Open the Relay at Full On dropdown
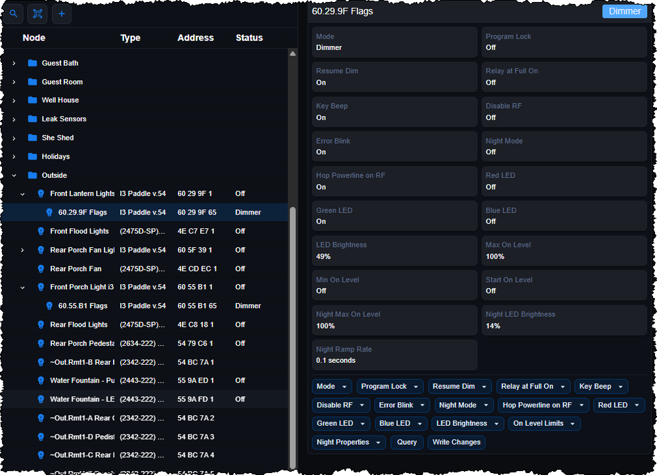Viewport: 657px width, 475px height. 533,386
